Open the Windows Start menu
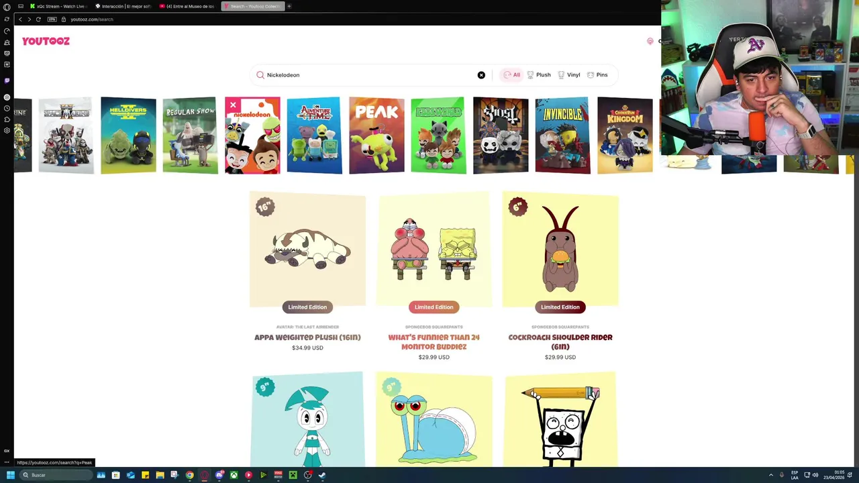The width and height of the screenshot is (859, 483). coord(10,475)
